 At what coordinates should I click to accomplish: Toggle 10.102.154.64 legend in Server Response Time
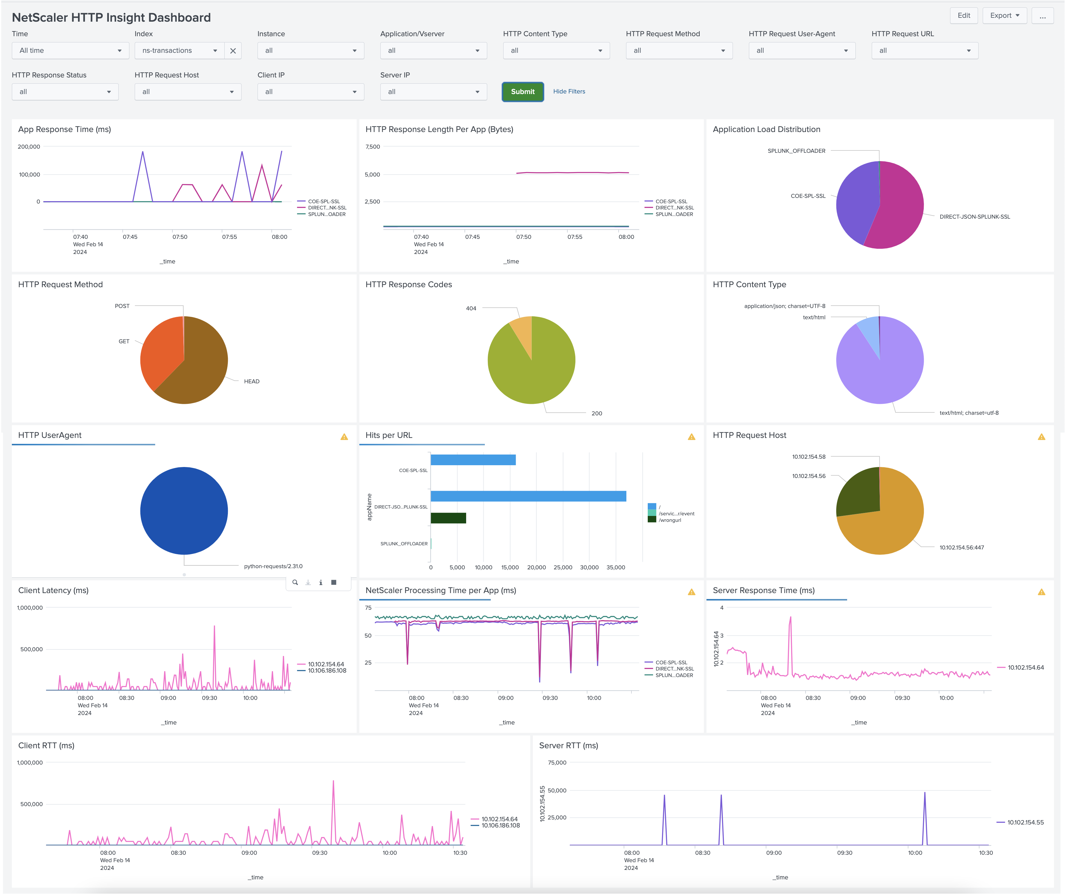coord(1020,668)
